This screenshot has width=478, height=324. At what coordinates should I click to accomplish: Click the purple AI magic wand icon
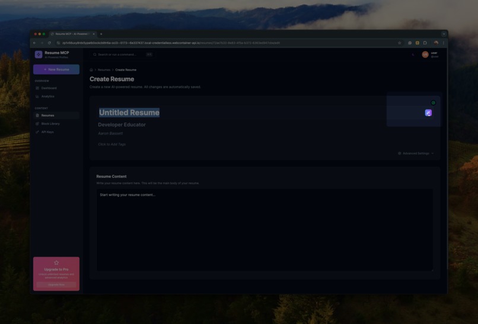tap(428, 113)
